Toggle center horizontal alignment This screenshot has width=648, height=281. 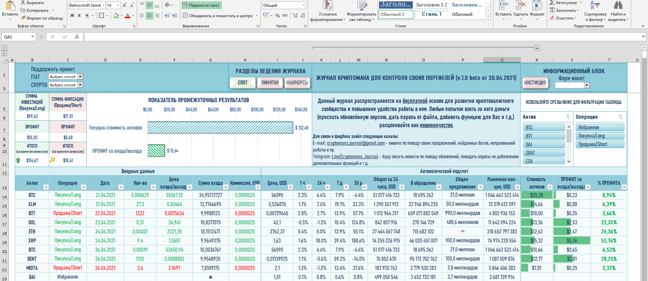click(150, 16)
